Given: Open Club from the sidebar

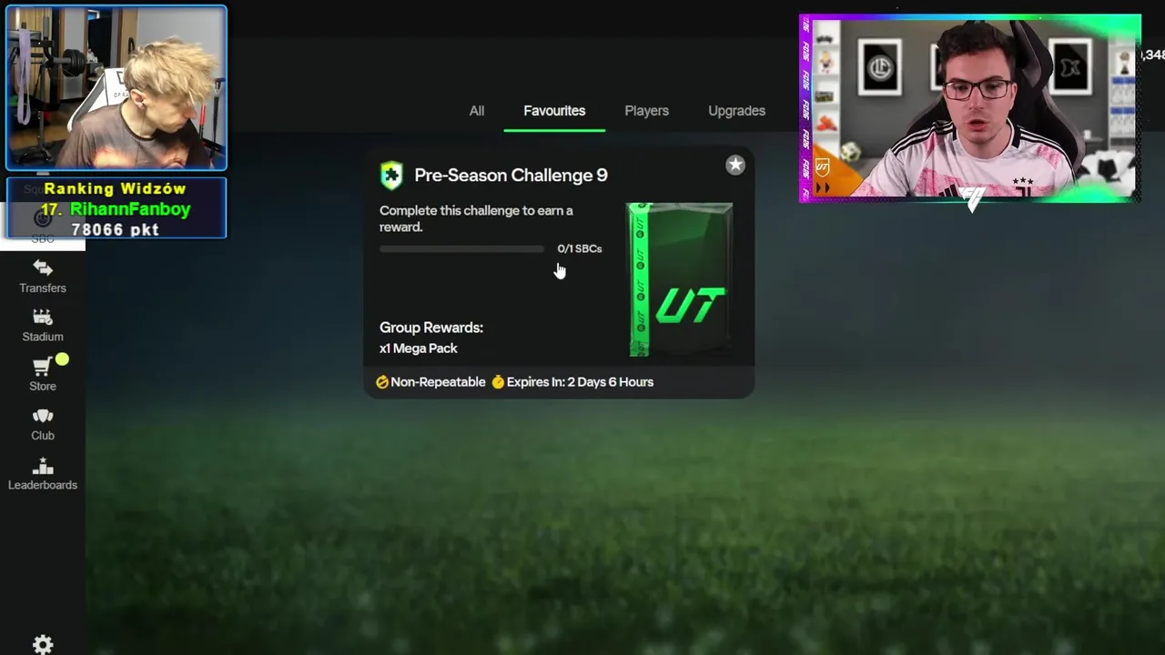Looking at the screenshot, I should pos(43,425).
